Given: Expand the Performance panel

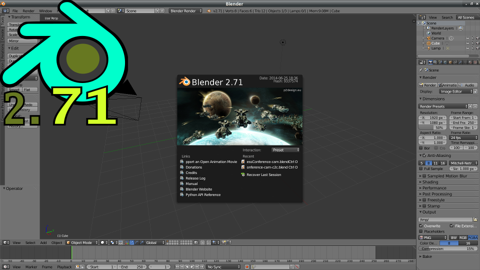Looking at the screenshot, I should point(434,188).
